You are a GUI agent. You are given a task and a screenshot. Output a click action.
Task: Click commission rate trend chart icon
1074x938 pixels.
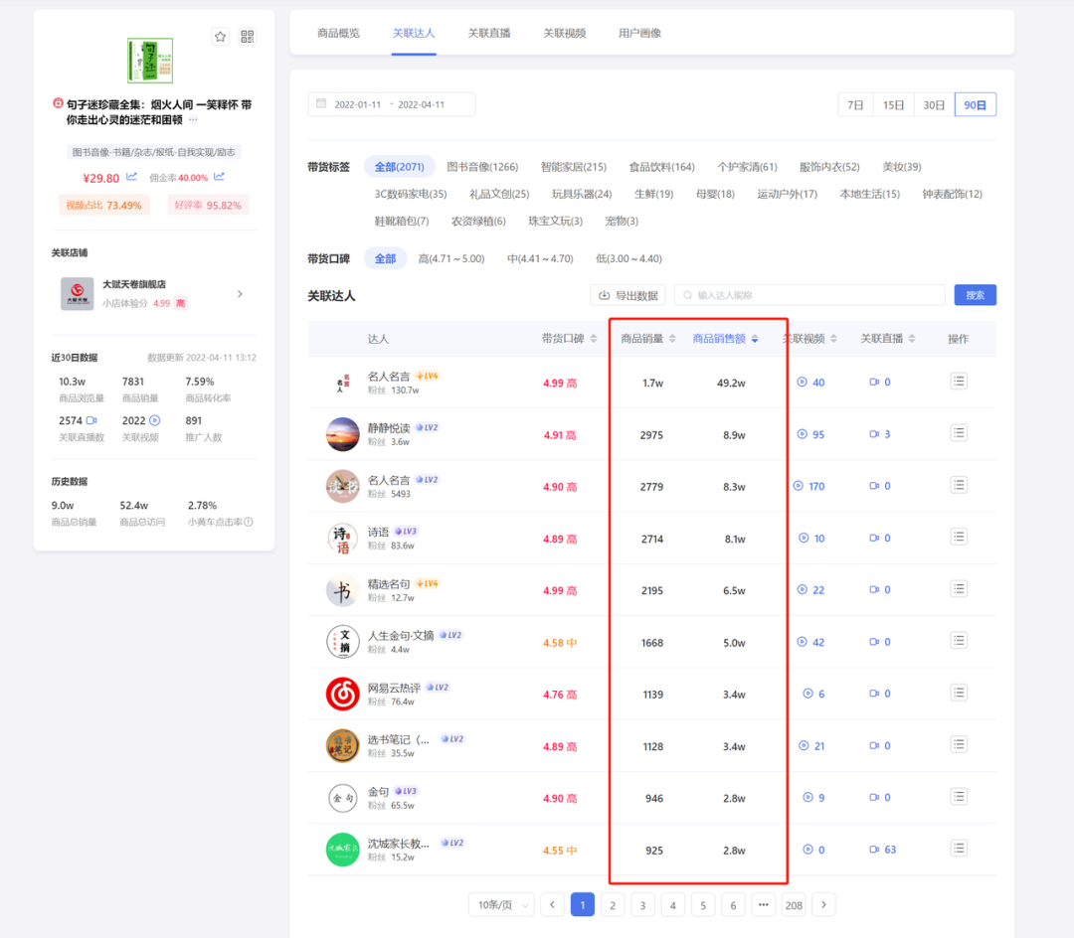[219, 177]
